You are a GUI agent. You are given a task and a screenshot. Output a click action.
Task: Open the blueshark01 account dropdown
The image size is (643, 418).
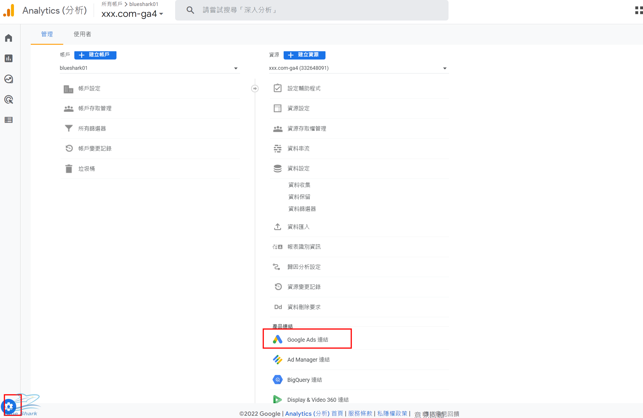[x=150, y=68]
